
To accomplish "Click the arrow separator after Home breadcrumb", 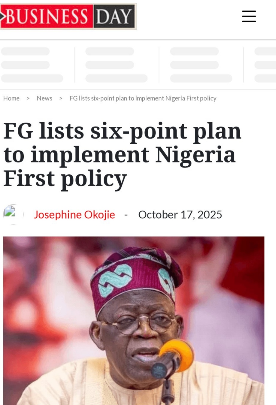I will point(28,98).
